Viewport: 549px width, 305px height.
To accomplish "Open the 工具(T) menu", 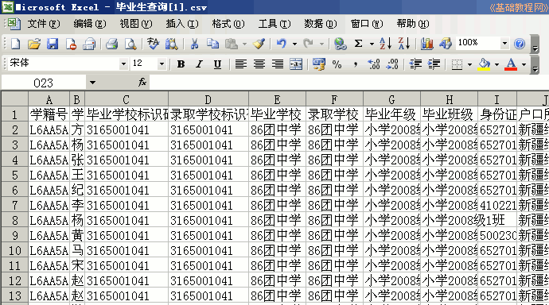I will [x=274, y=24].
